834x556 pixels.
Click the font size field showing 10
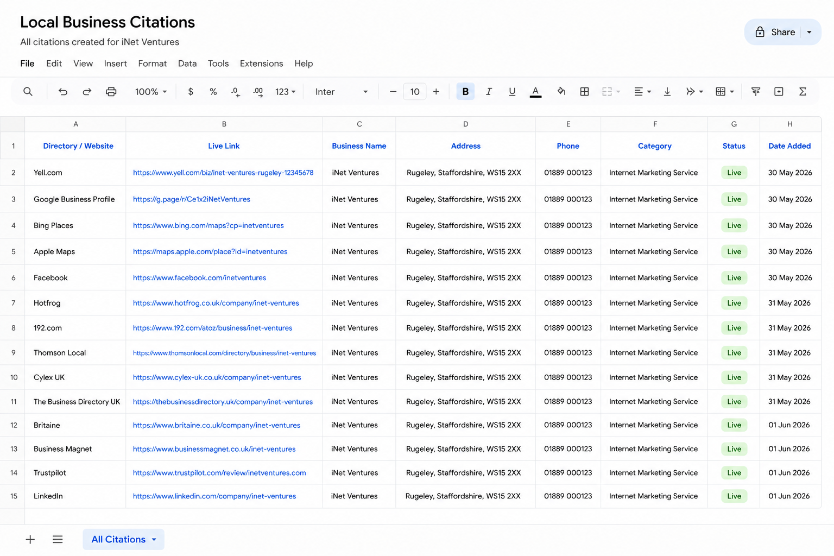click(415, 92)
